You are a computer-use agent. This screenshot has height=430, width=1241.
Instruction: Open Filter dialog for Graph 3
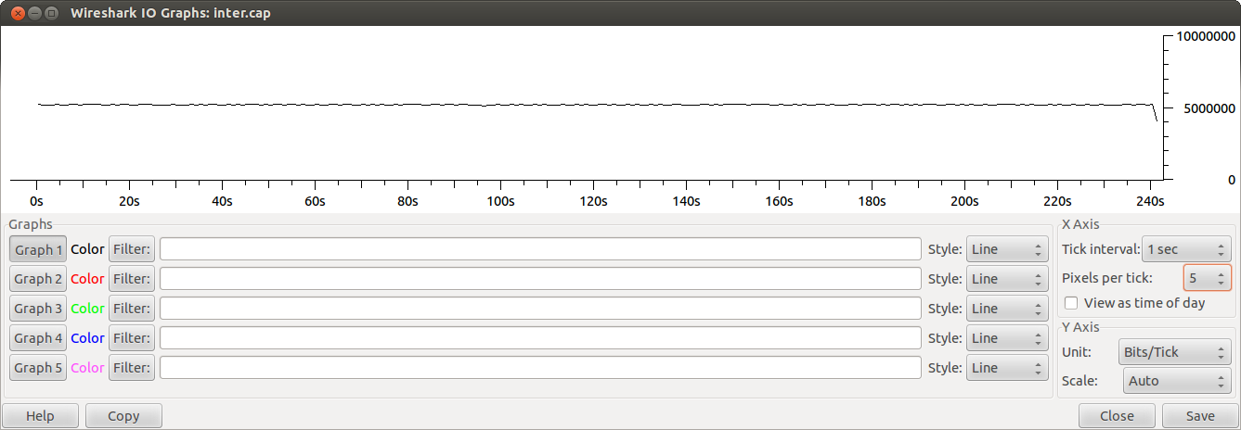(132, 309)
